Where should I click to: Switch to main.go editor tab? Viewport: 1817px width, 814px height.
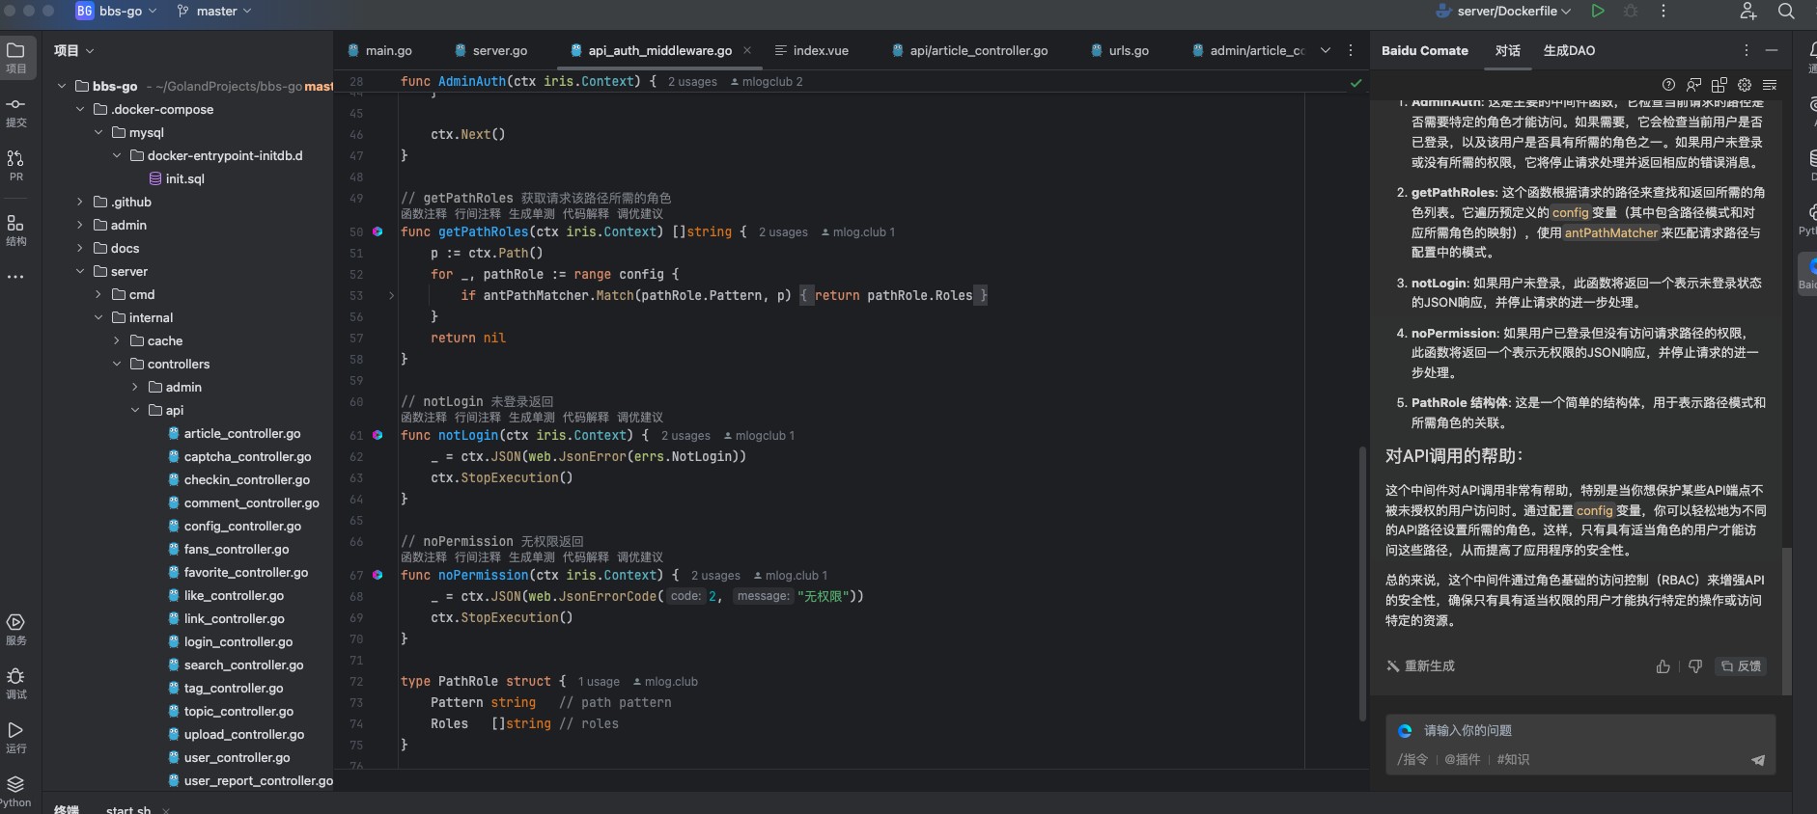point(378,50)
